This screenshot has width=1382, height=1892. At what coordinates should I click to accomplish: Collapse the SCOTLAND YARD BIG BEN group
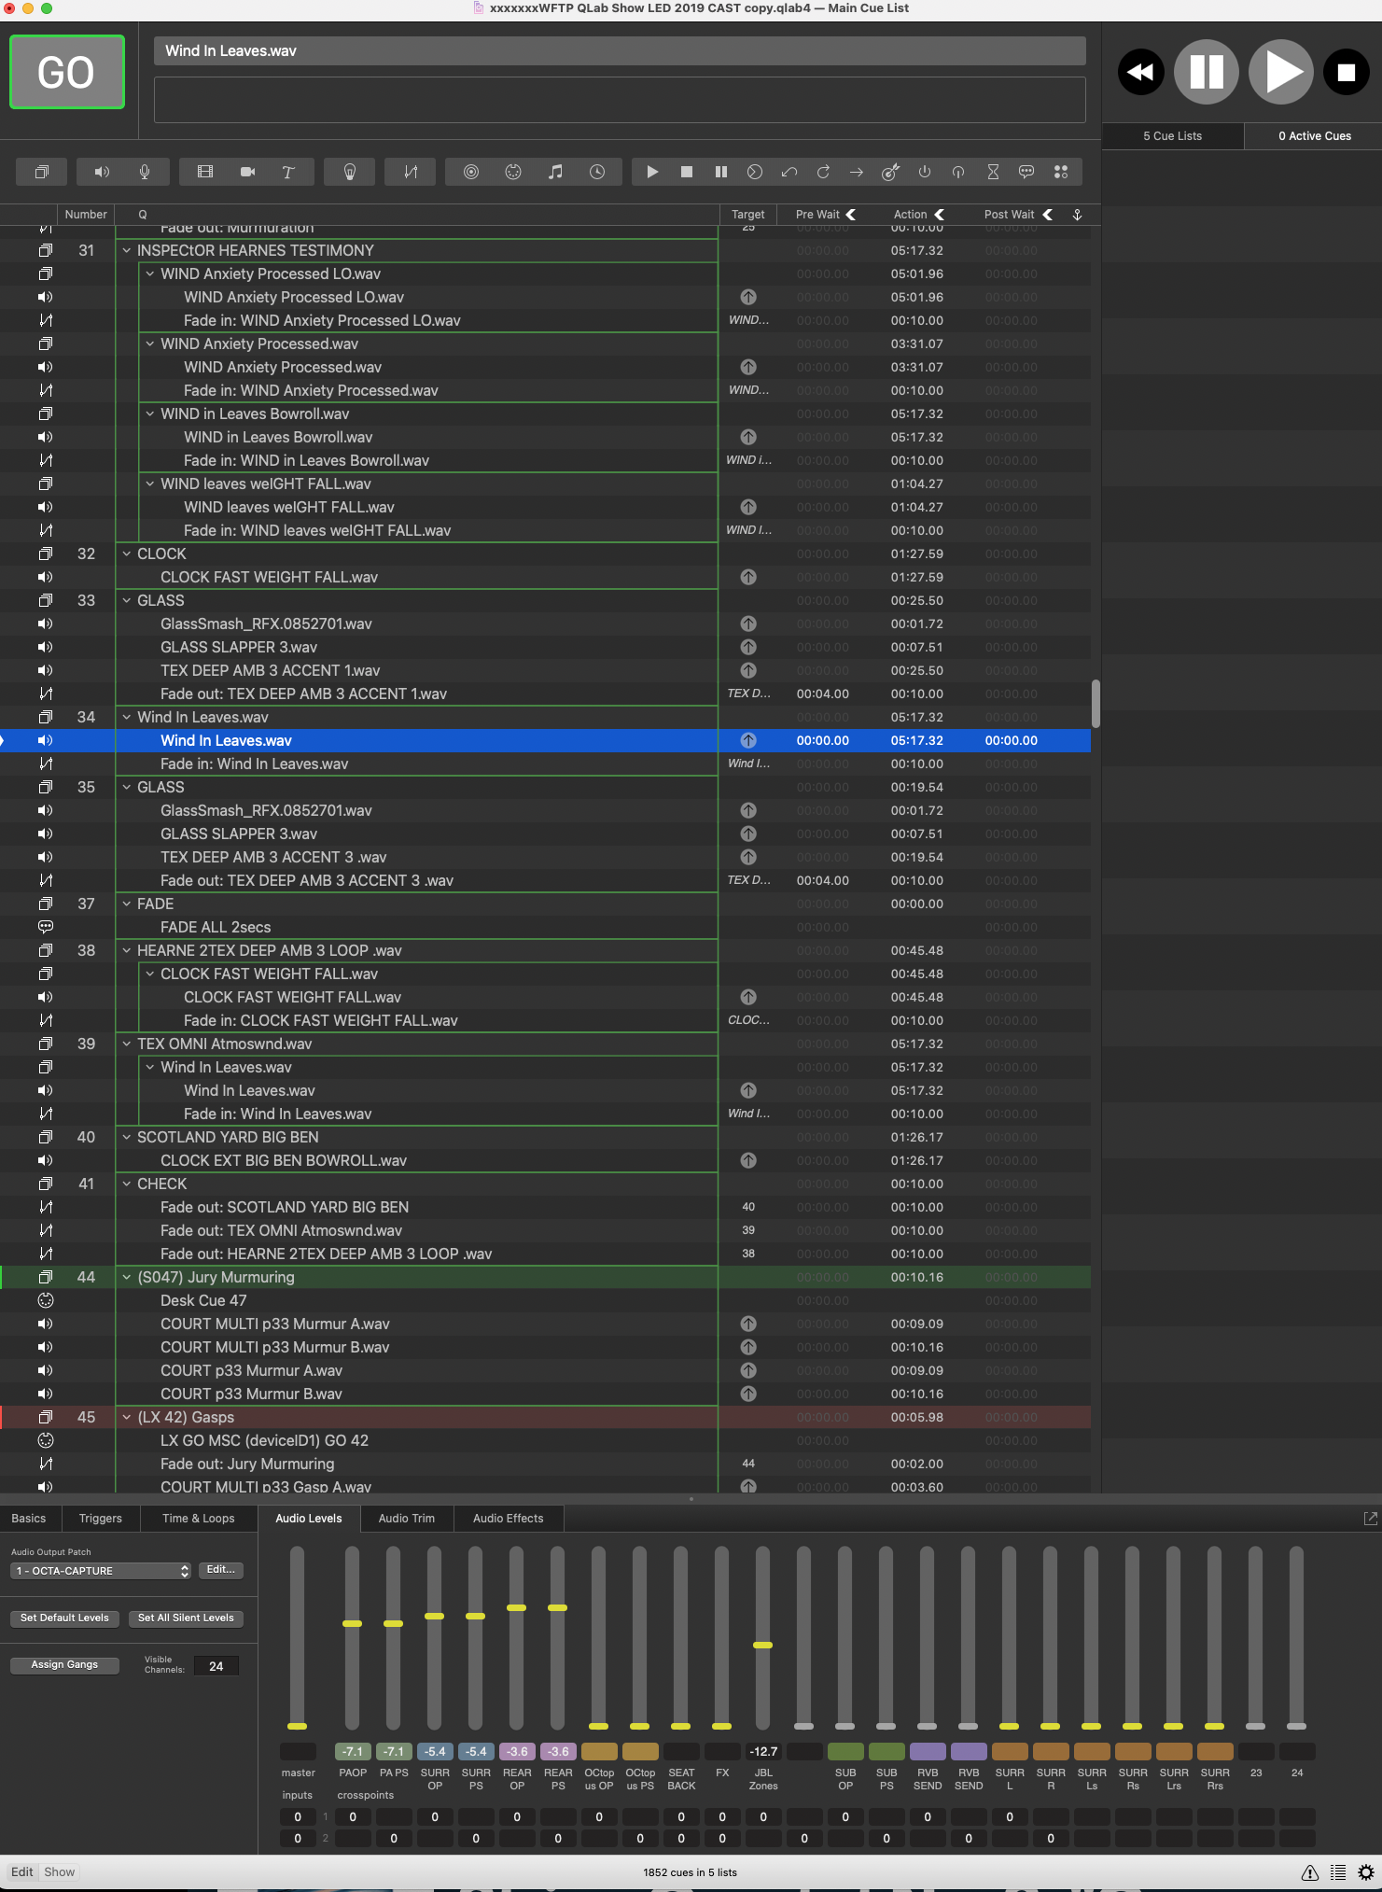[127, 1137]
